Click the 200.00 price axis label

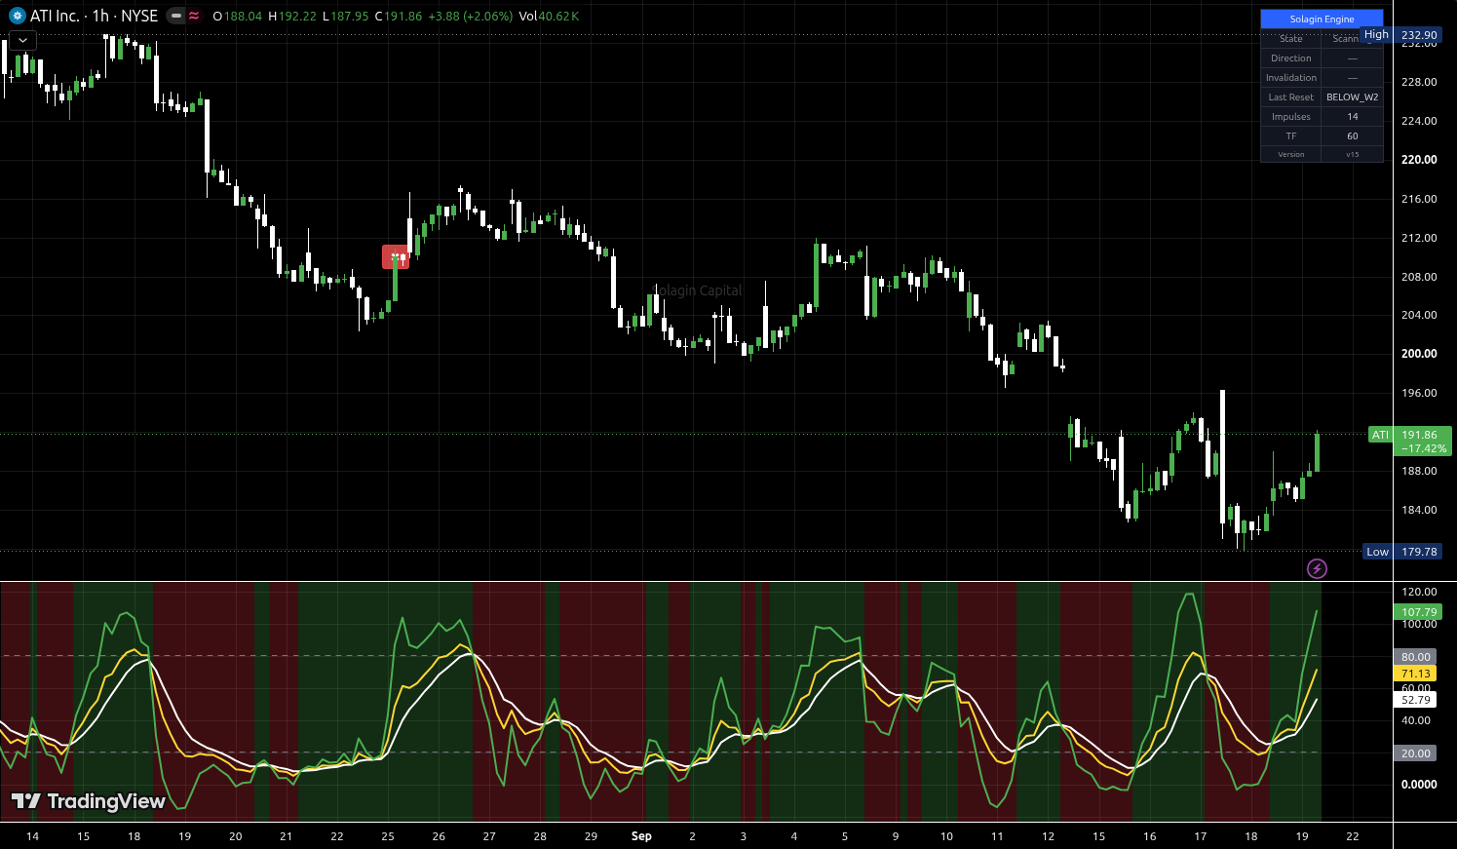click(x=1418, y=354)
